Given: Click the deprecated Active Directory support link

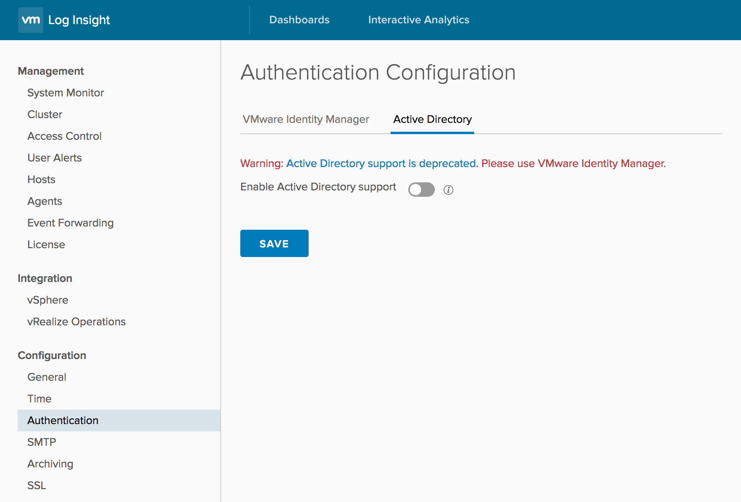Looking at the screenshot, I should coord(381,163).
